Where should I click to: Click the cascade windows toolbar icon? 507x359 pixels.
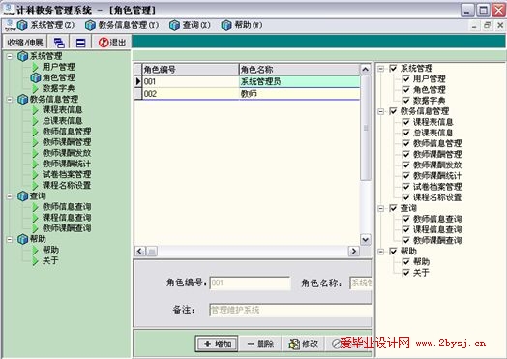click(x=59, y=43)
